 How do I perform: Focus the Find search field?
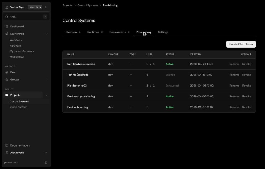pos(26,17)
